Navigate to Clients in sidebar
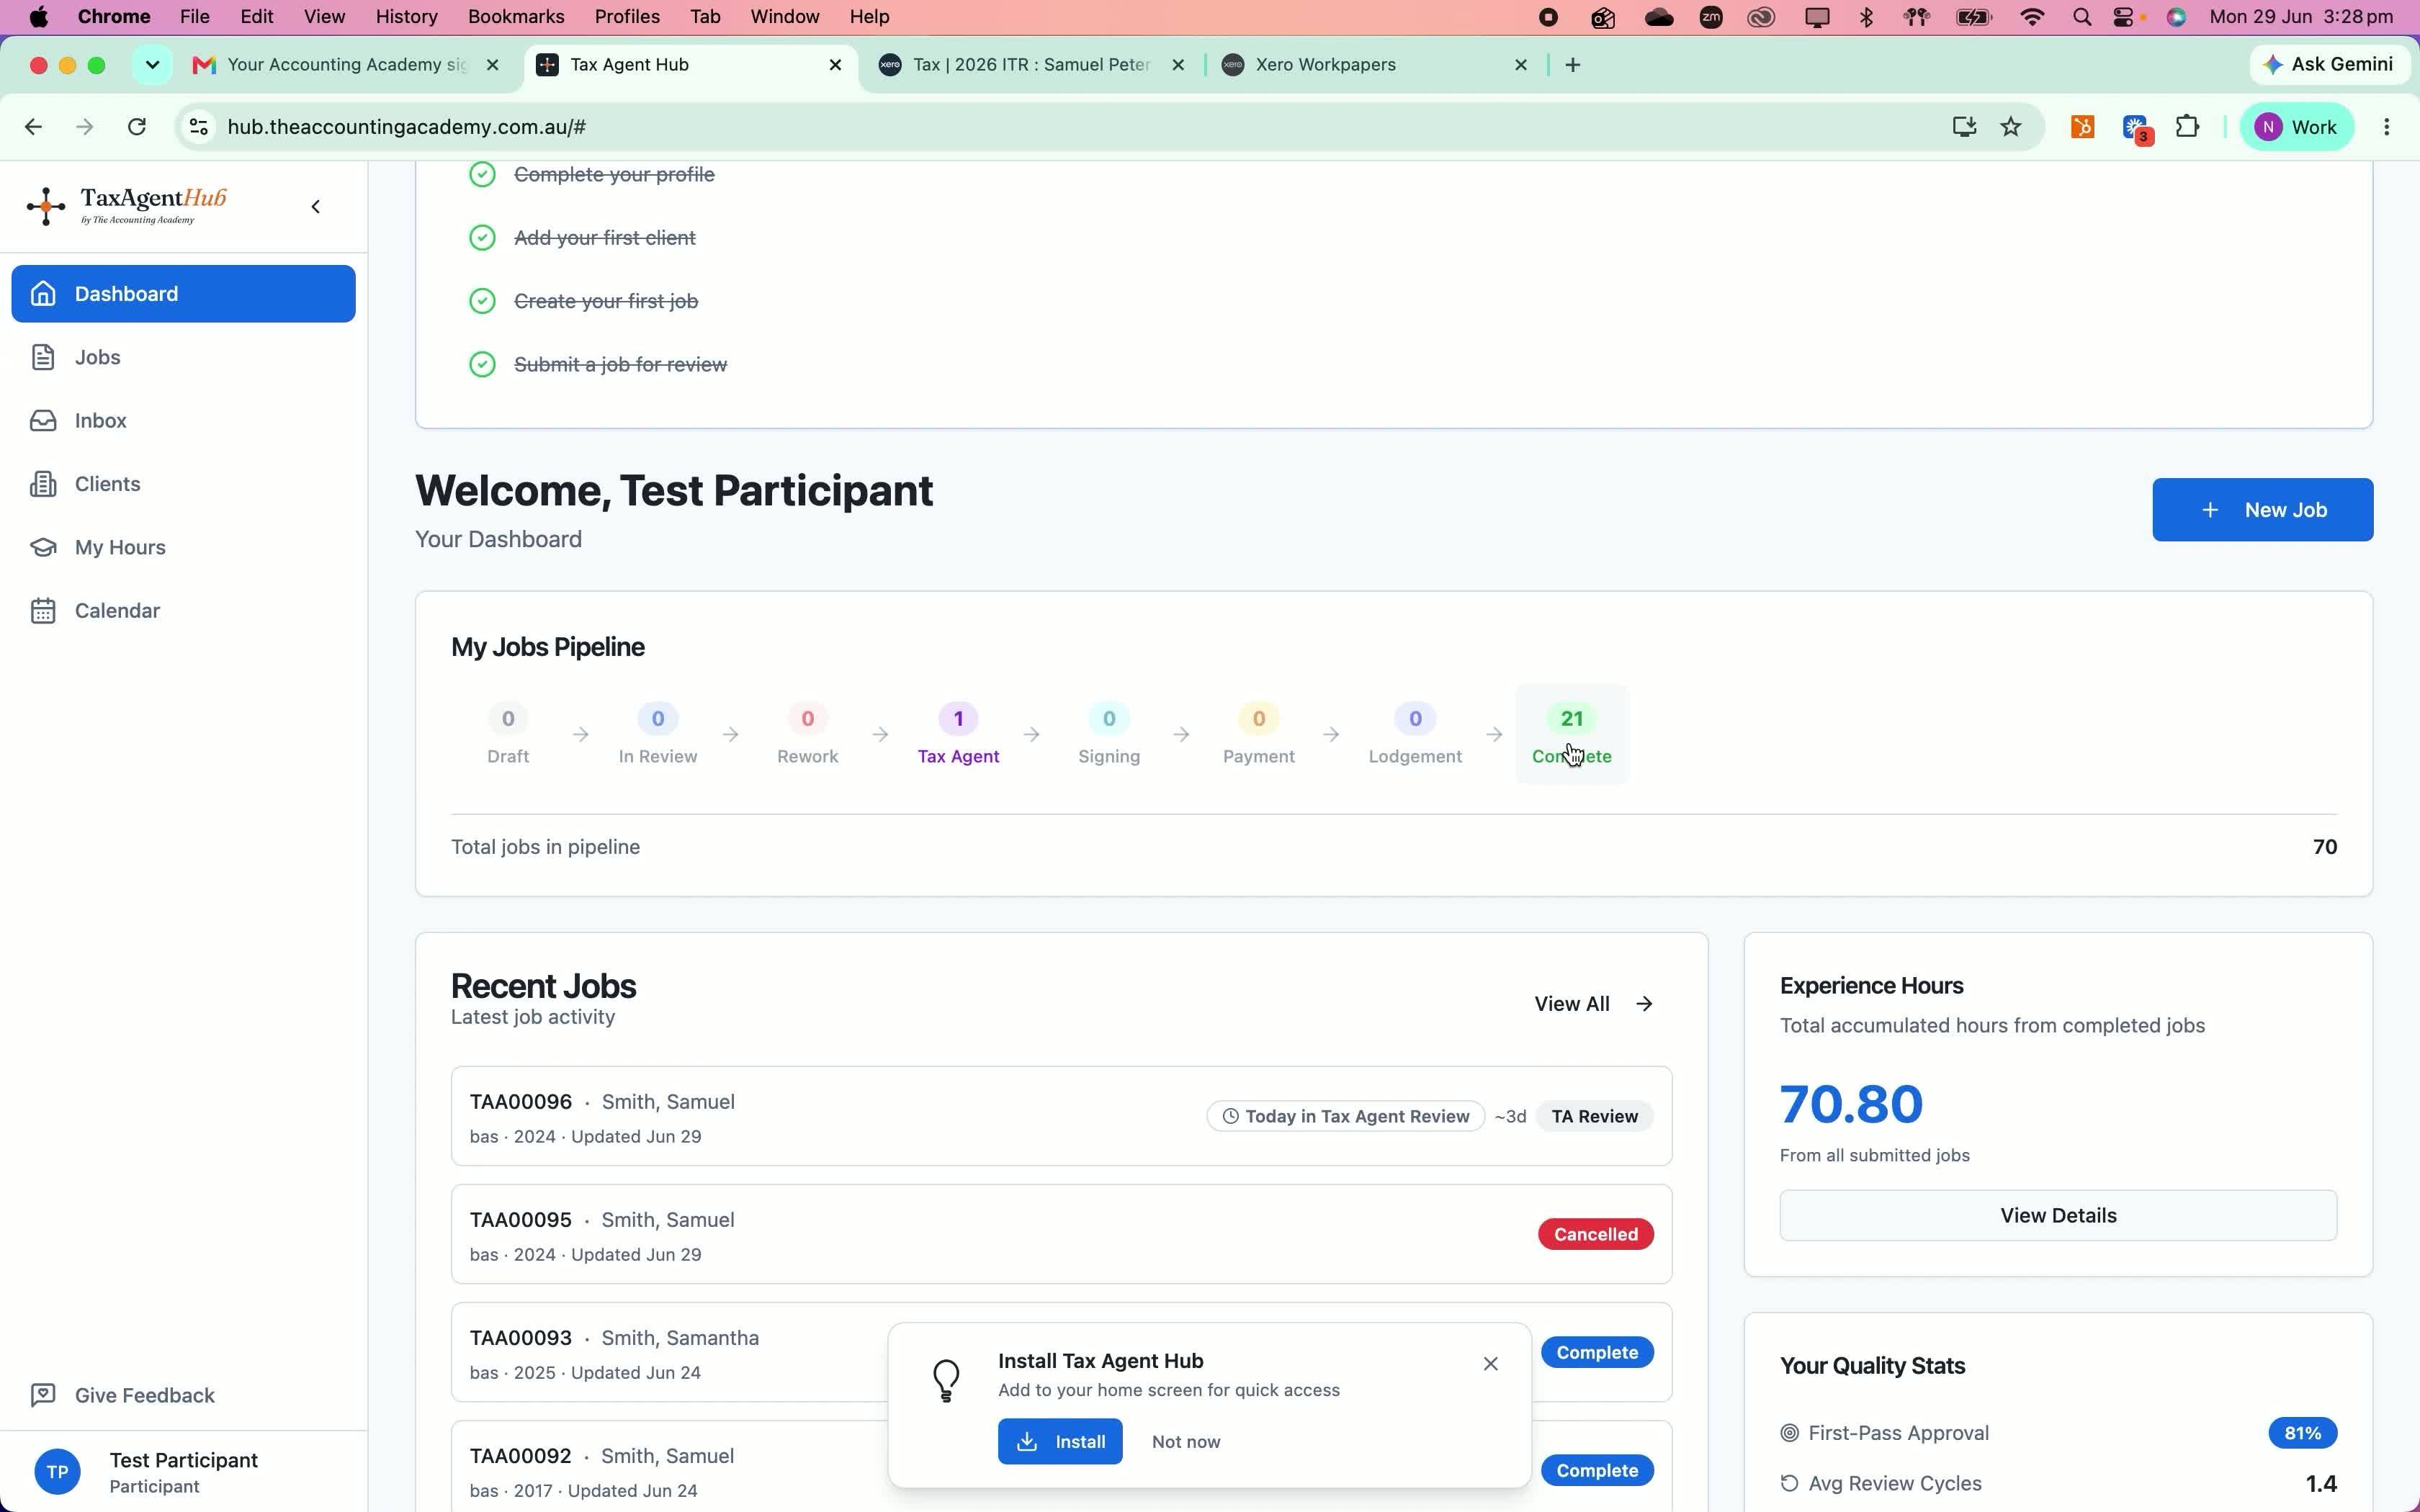Screen dimensions: 2420x1512 [x=183, y=484]
